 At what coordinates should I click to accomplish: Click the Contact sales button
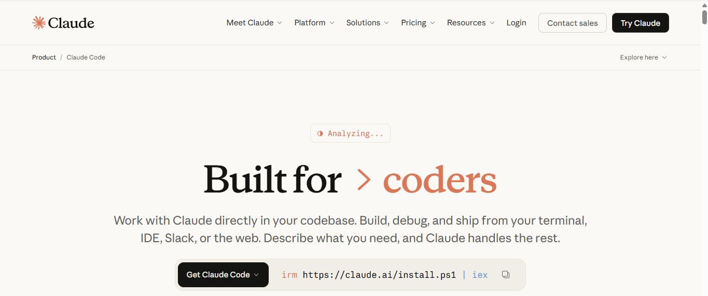(x=573, y=23)
